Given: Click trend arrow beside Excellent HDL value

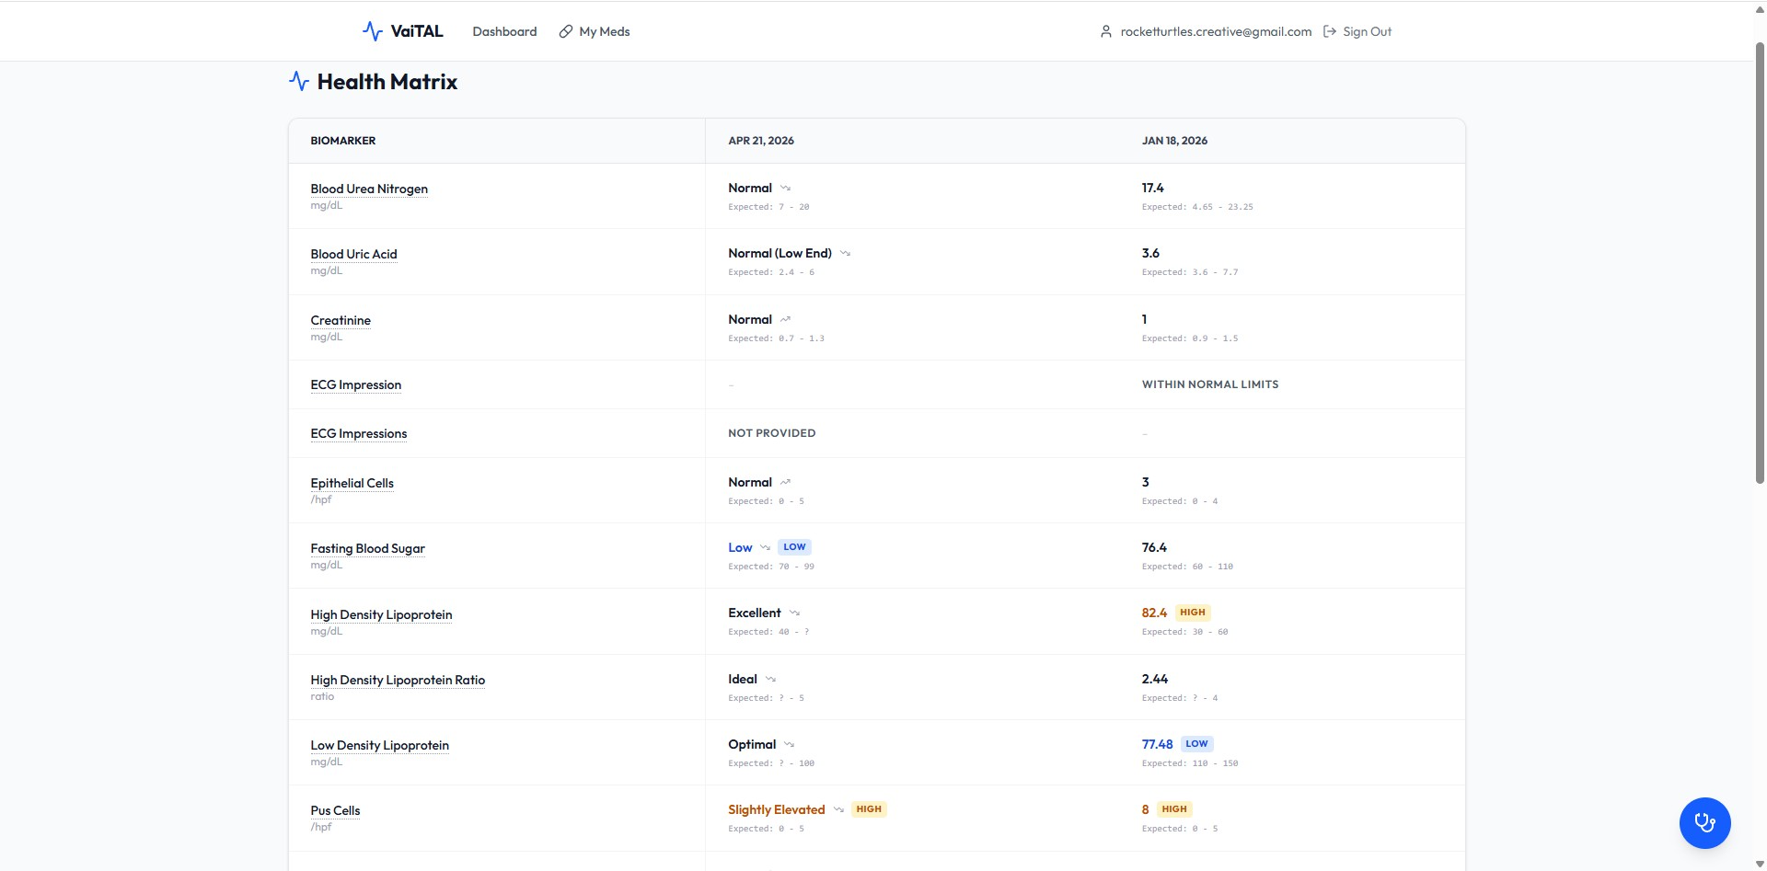Looking at the screenshot, I should 794,613.
